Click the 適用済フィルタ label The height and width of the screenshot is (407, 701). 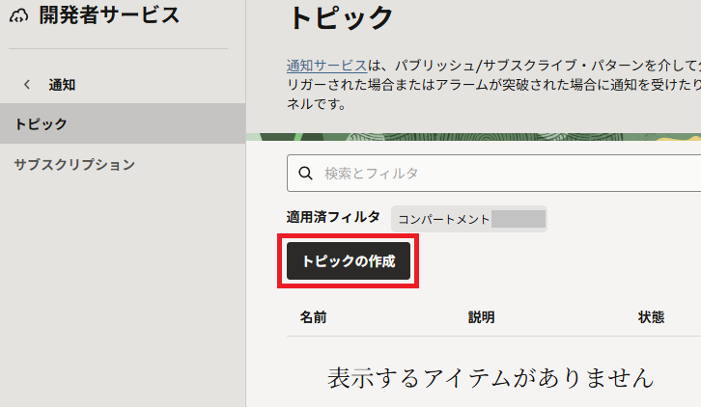[333, 217]
